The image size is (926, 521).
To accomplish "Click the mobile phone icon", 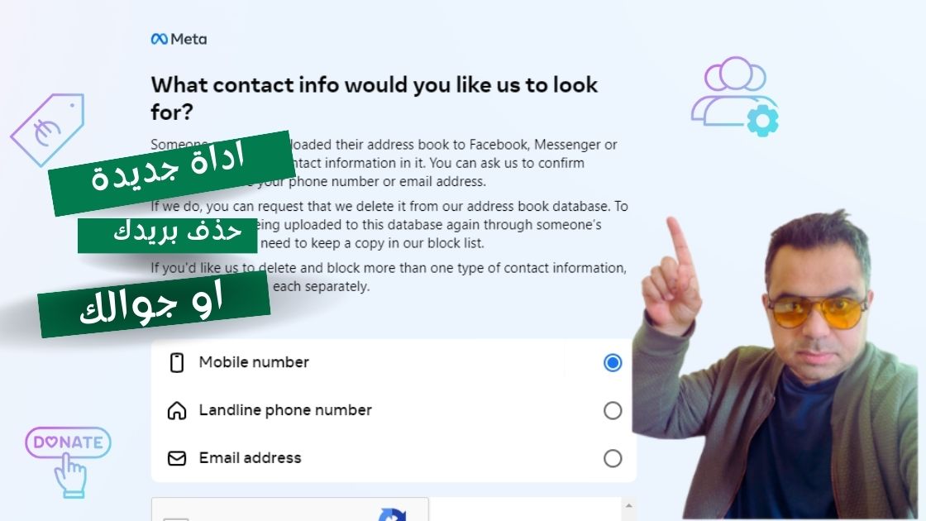I will click(x=176, y=362).
